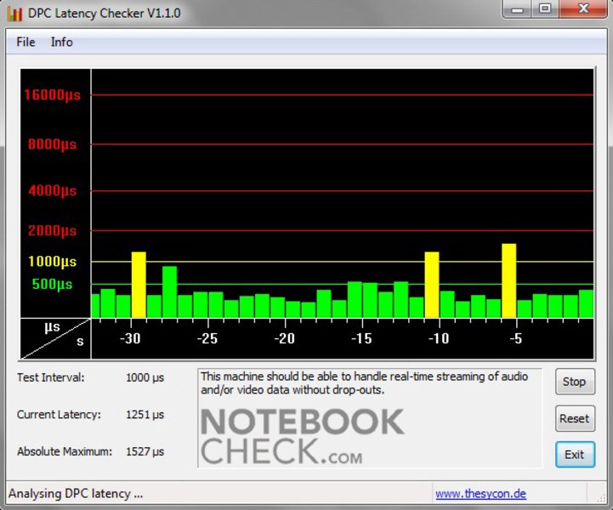Click the 4000µs axis label
The width and height of the screenshot is (613, 510).
(x=52, y=190)
